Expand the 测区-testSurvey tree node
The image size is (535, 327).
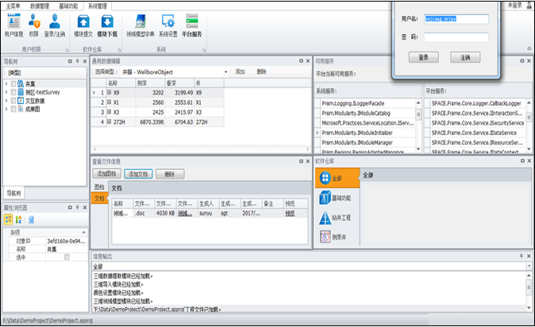click(6, 91)
